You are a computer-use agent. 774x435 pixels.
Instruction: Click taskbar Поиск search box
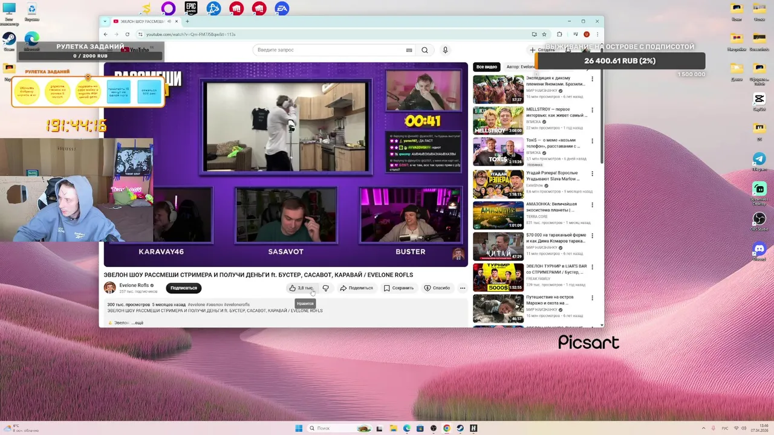pyautogui.click(x=339, y=428)
